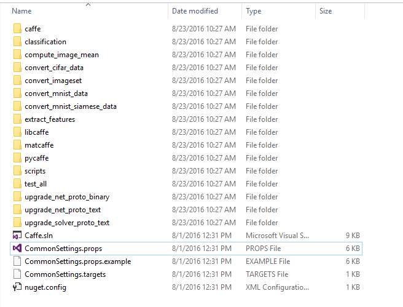Select the convert_cifar_data folder icon
This screenshot has height=307, width=403.
17,67
